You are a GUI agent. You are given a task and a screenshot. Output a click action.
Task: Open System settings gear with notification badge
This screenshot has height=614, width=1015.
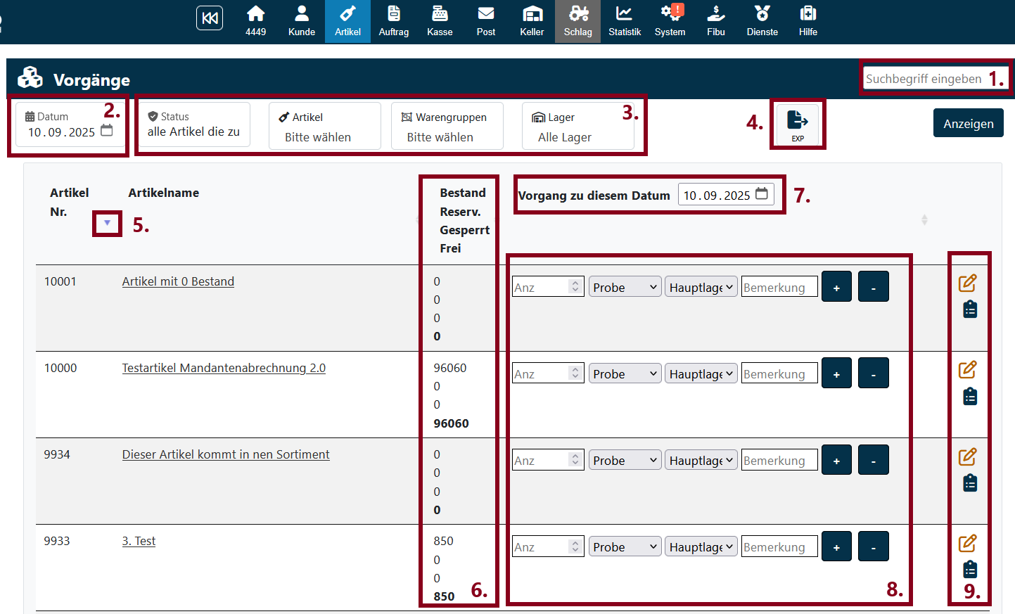pos(670,21)
